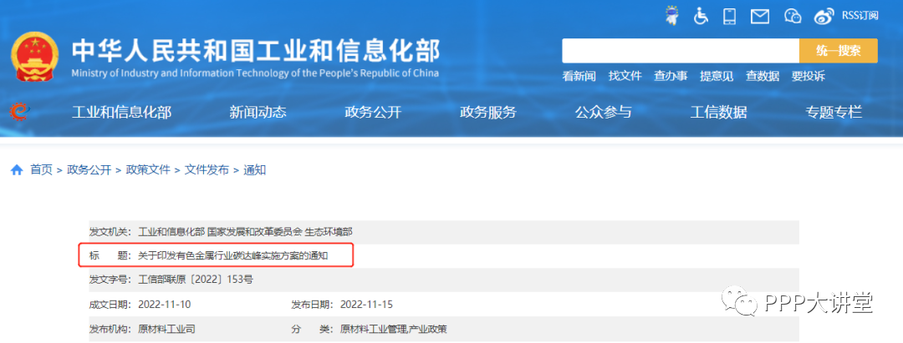The image size is (903, 343).
Task: Click the RSS订阅 link
Action: coord(860,15)
